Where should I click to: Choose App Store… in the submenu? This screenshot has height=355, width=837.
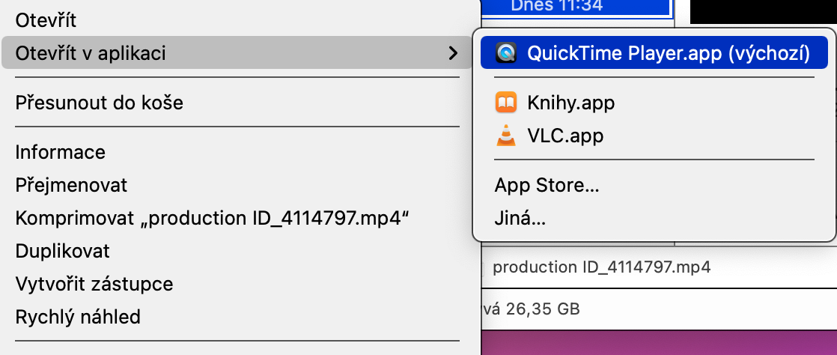547,185
